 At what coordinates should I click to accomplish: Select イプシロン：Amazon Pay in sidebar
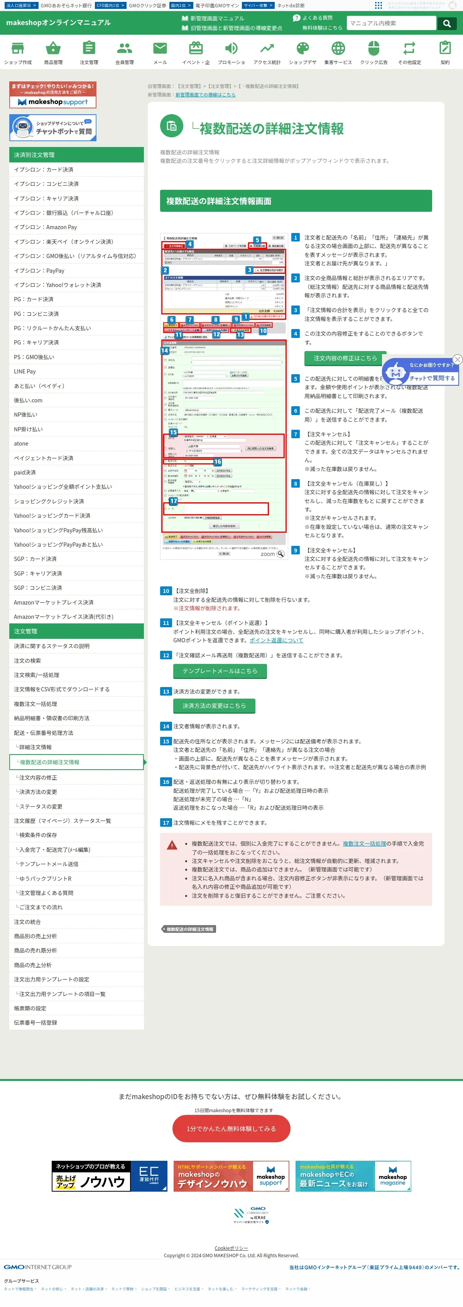point(76,227)
